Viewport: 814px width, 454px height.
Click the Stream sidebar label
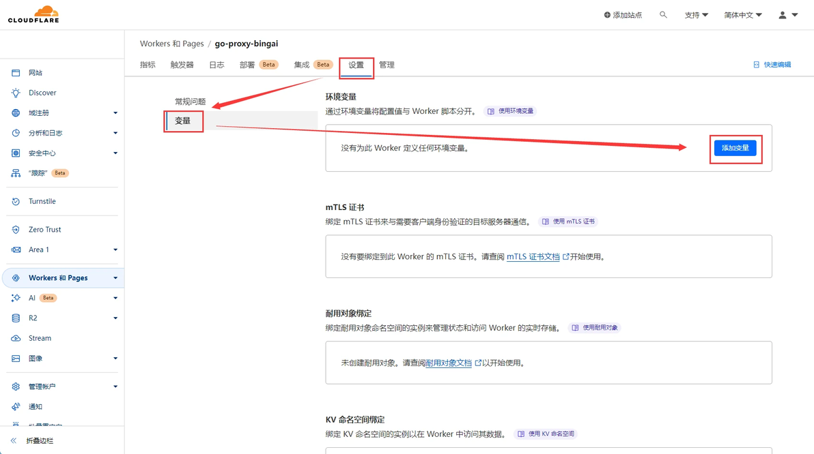tap(40, 338)
